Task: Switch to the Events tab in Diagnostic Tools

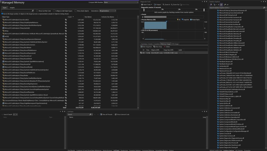Action: (x=151, y=44)
